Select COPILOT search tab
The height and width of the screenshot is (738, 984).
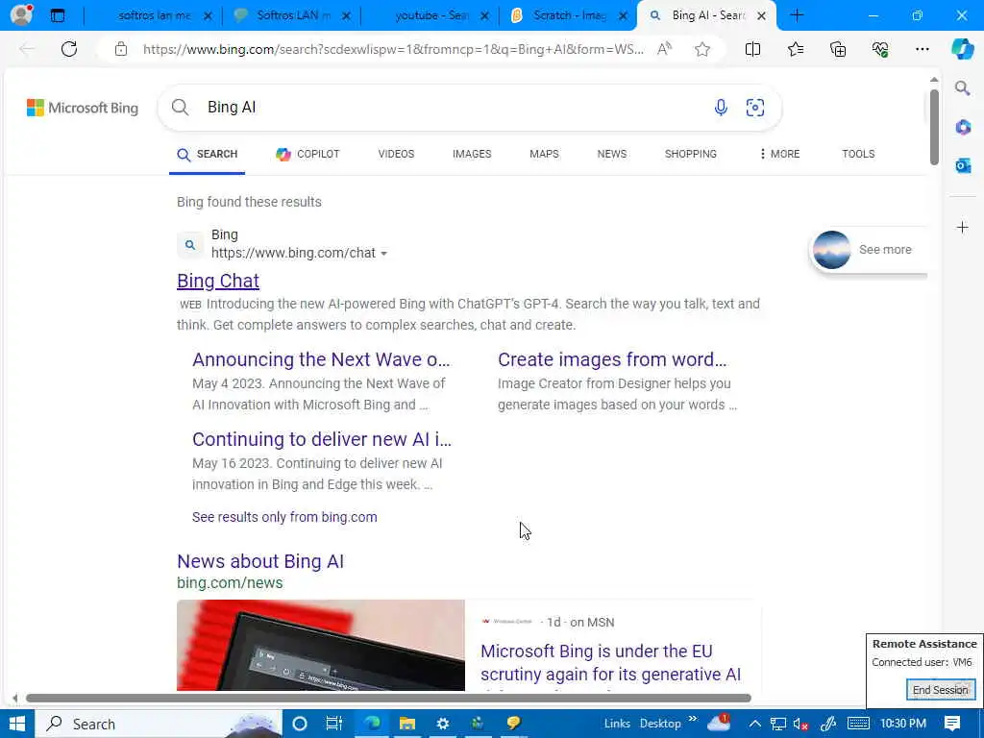pyautogui.click(x=307, y=154)
